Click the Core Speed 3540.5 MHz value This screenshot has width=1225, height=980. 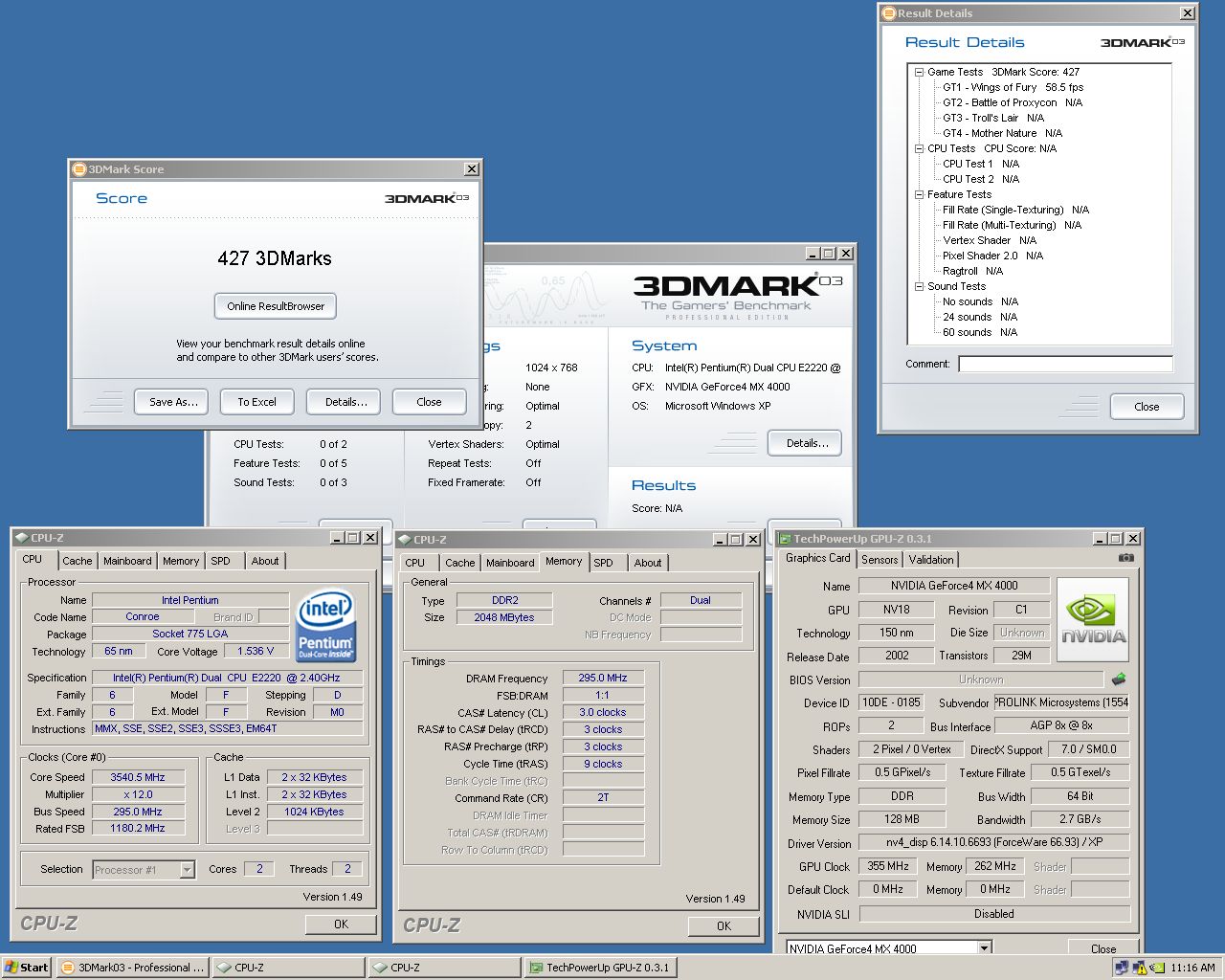[x=138, y=777]
